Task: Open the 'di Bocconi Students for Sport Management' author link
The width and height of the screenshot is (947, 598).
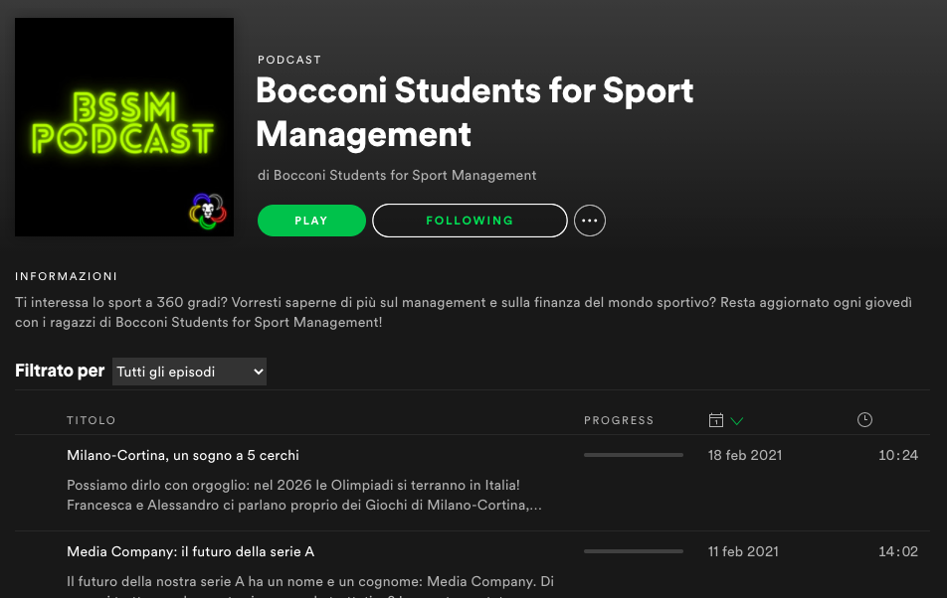Action: pyautogui.click(x=397, y=175)
